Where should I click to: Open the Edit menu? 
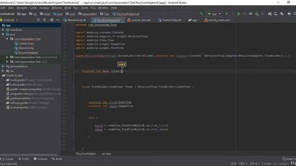click(x=3, y=8)
